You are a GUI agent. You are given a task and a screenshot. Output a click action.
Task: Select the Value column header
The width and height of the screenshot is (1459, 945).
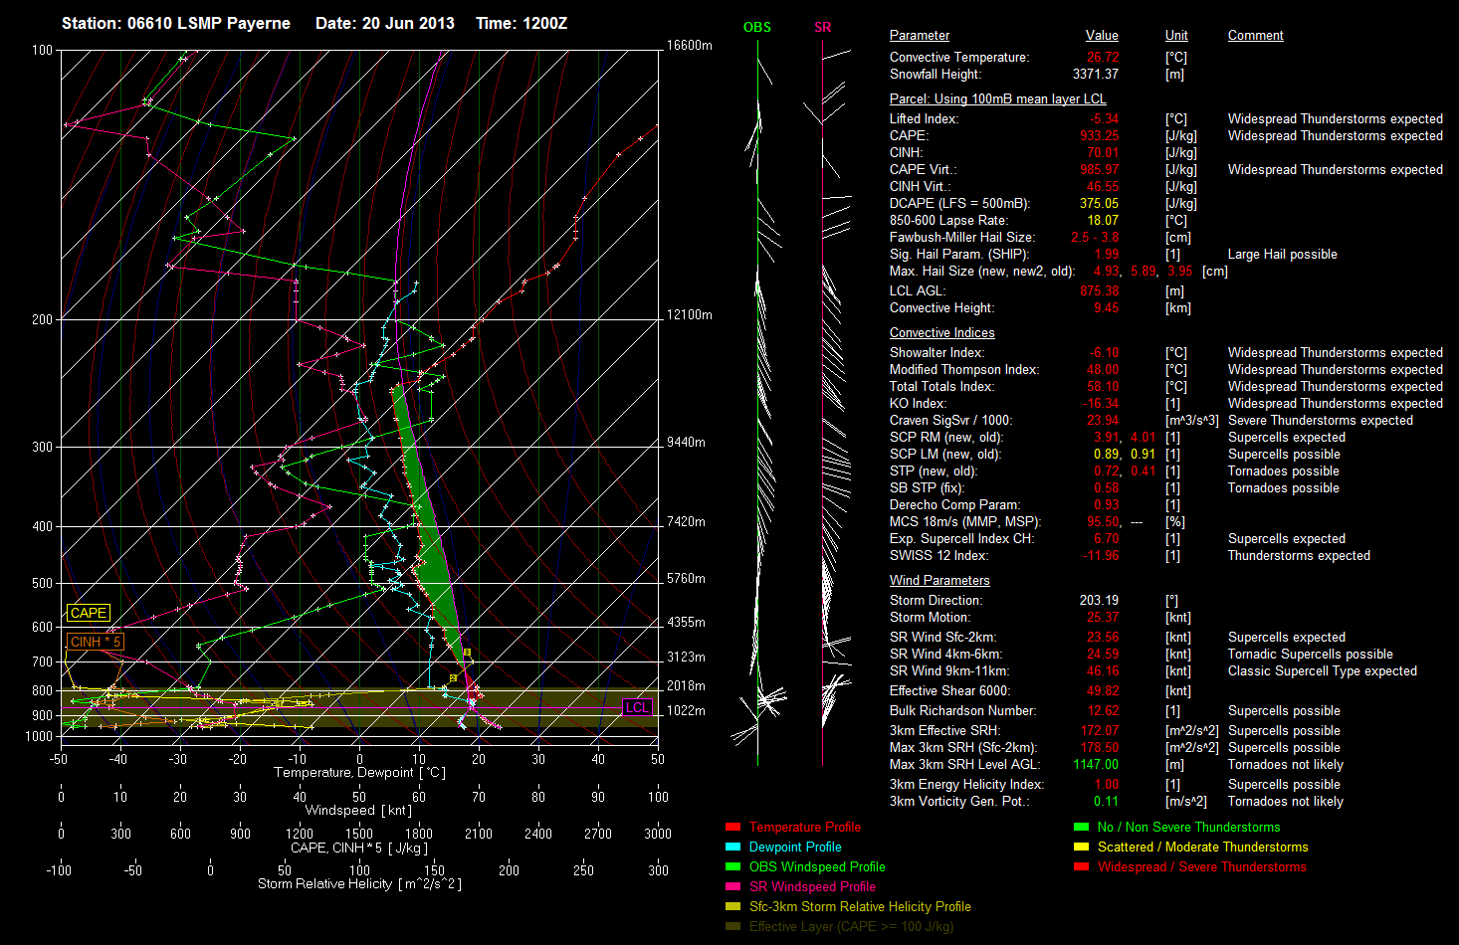point(1102,36)
